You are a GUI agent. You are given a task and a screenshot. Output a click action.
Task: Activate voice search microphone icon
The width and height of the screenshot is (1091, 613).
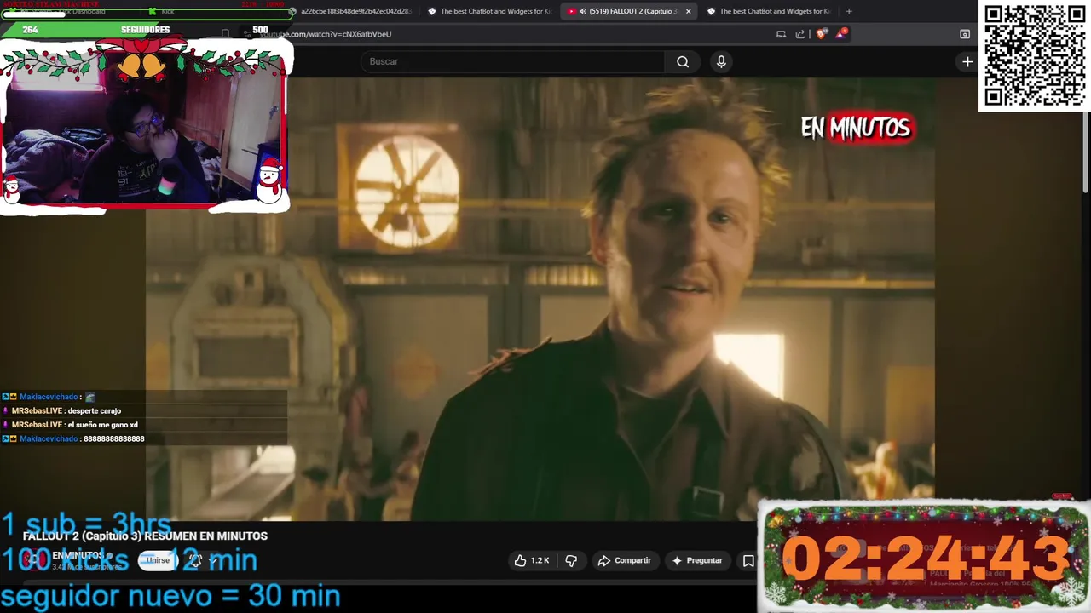[x=721, y=61]
